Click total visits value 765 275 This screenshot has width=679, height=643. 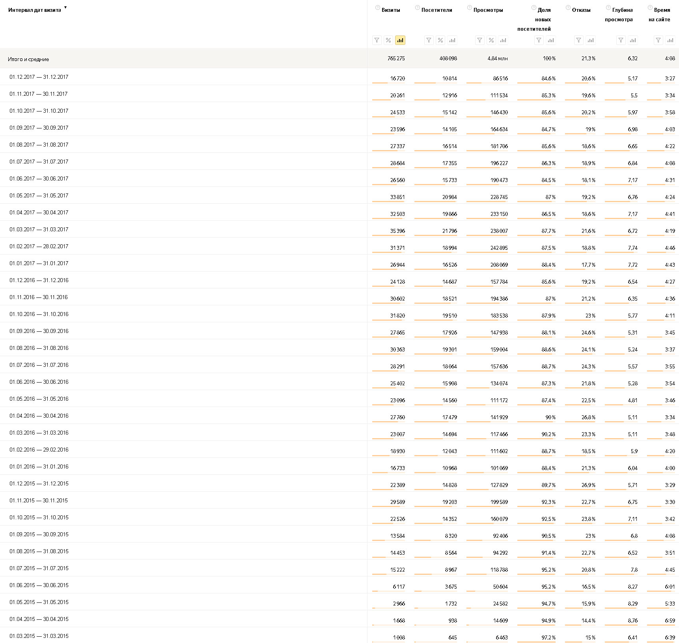pos(396,58)
